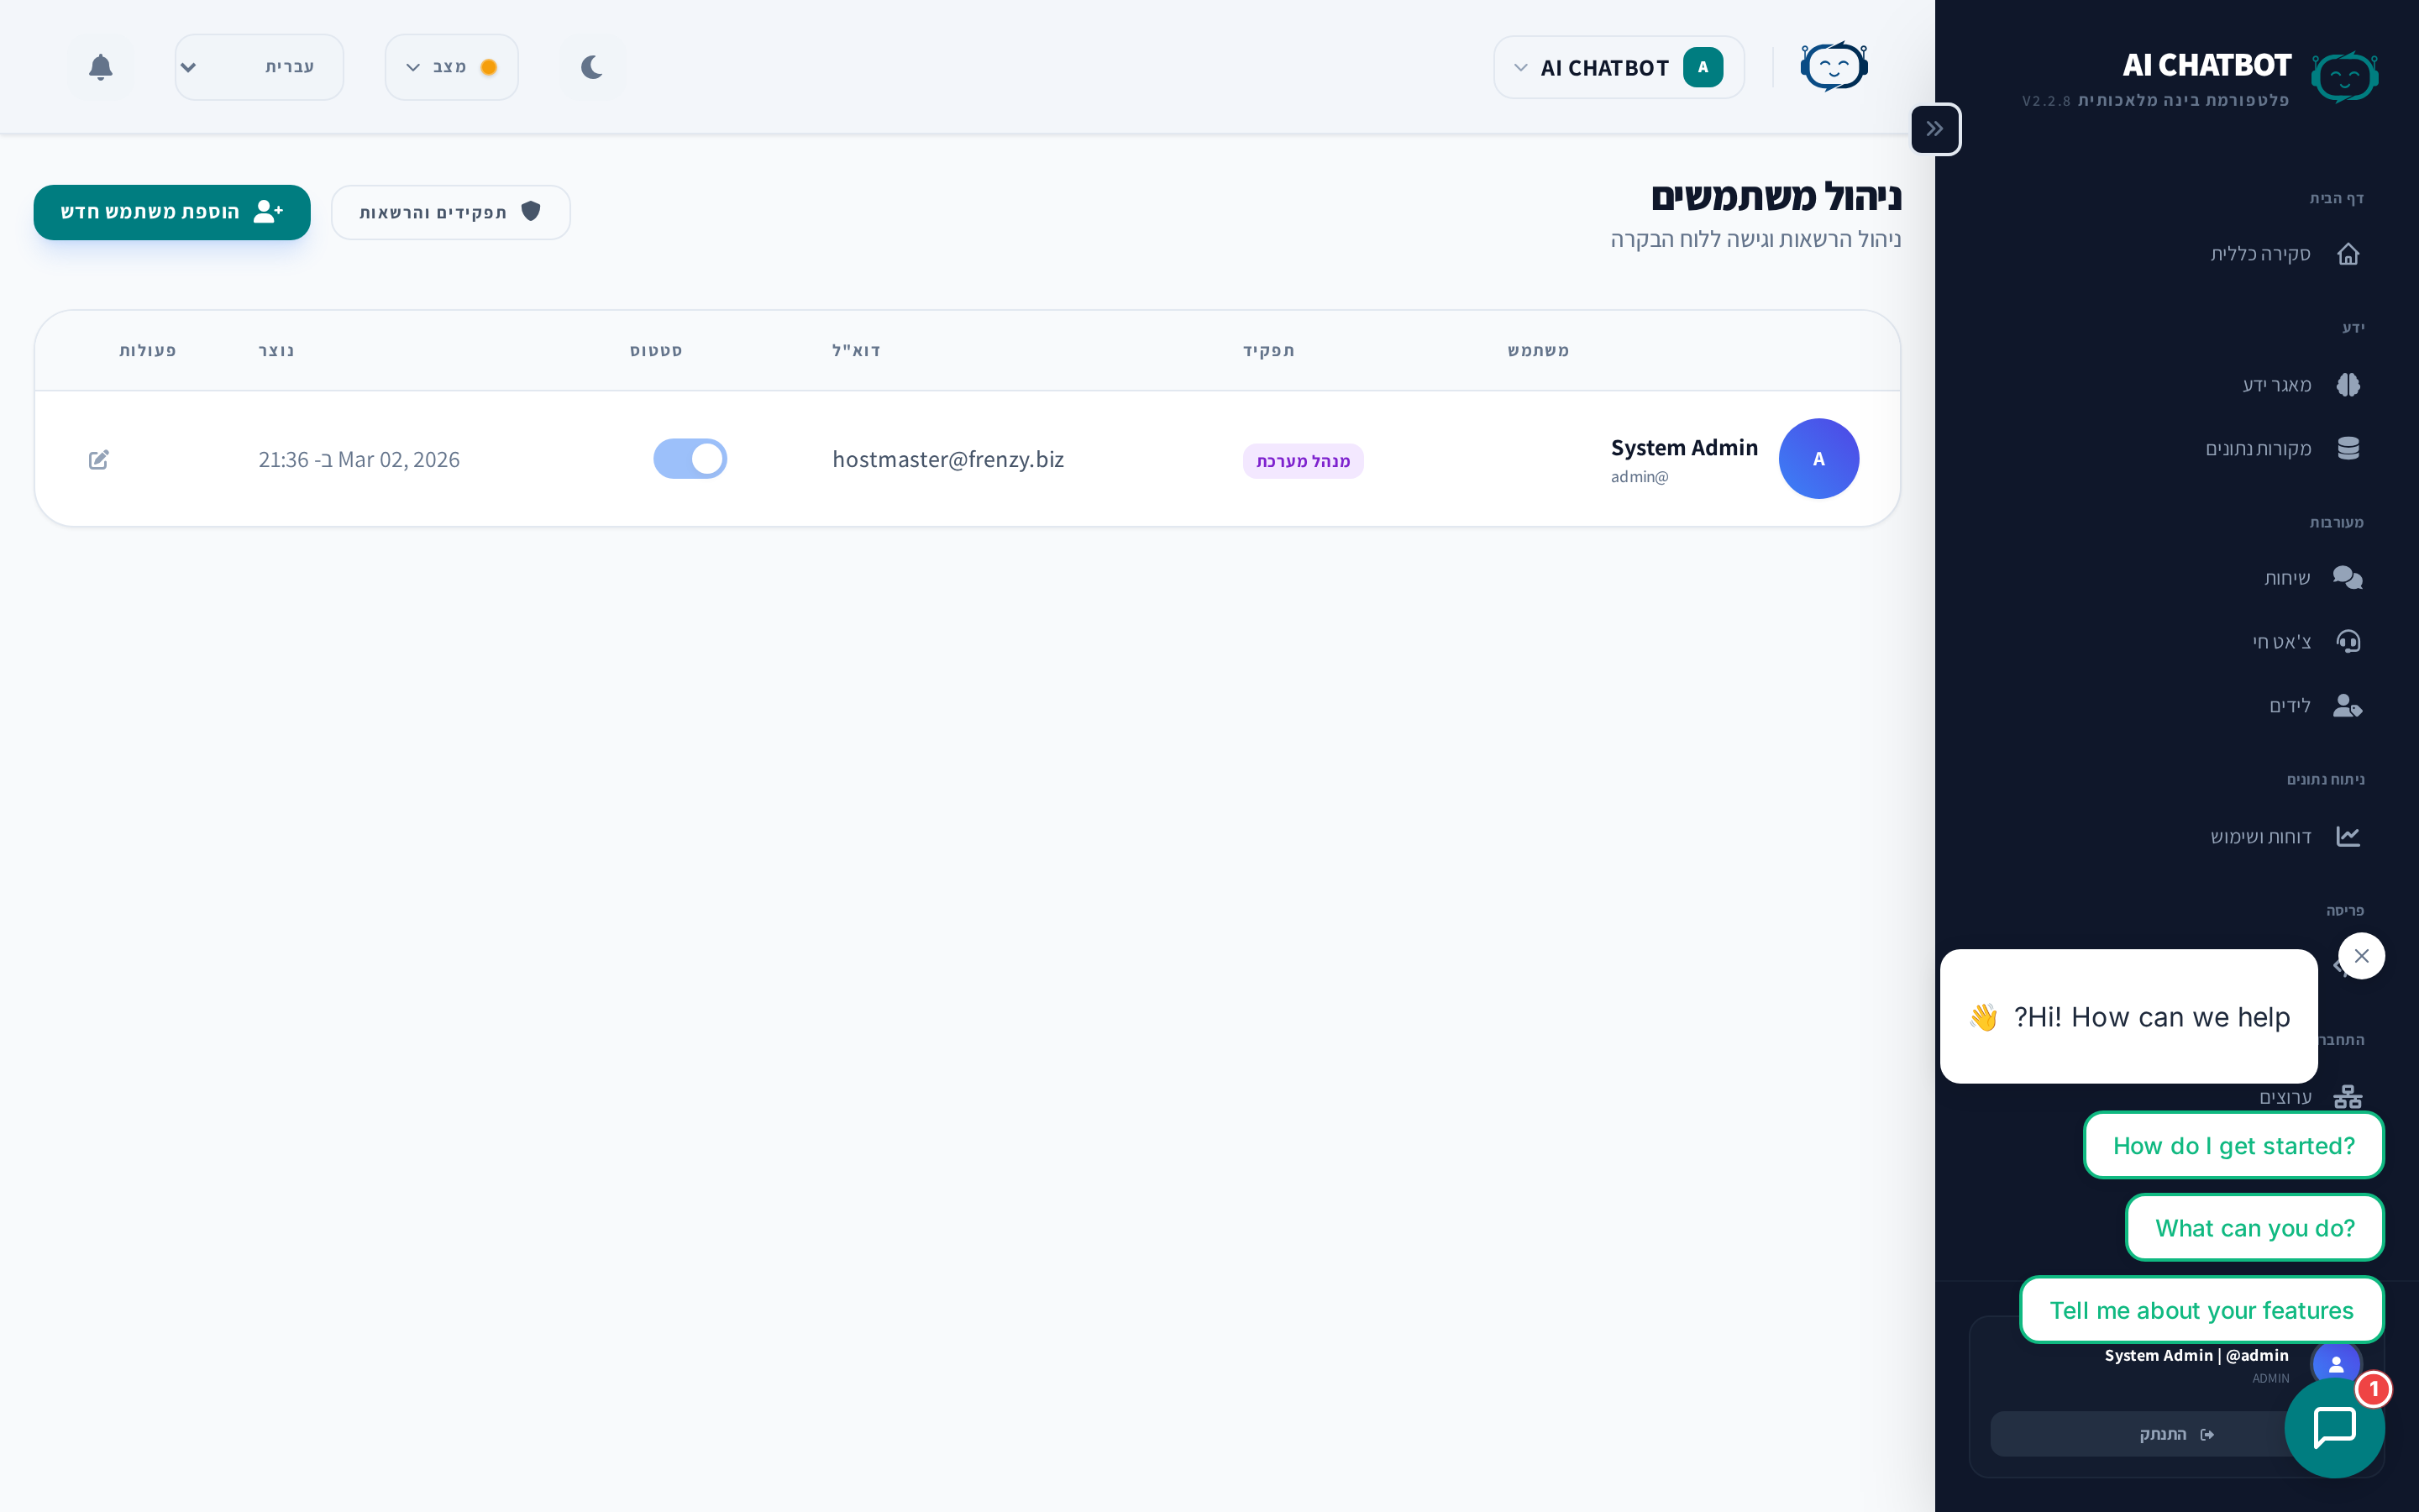The width and height of the screenshot is (2419, 1512).
Task: Open תפקידים והרשאות roles button
Action: pyautogui.click(x=451, y=212)
